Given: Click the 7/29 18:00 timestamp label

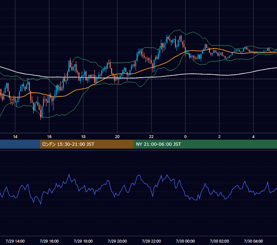Looking at the screenshot, I should (x=83, y=241).
